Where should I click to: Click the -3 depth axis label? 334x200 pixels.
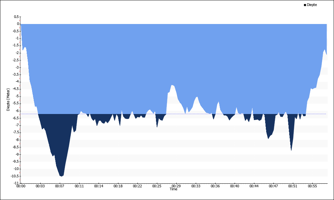[17, 67]
